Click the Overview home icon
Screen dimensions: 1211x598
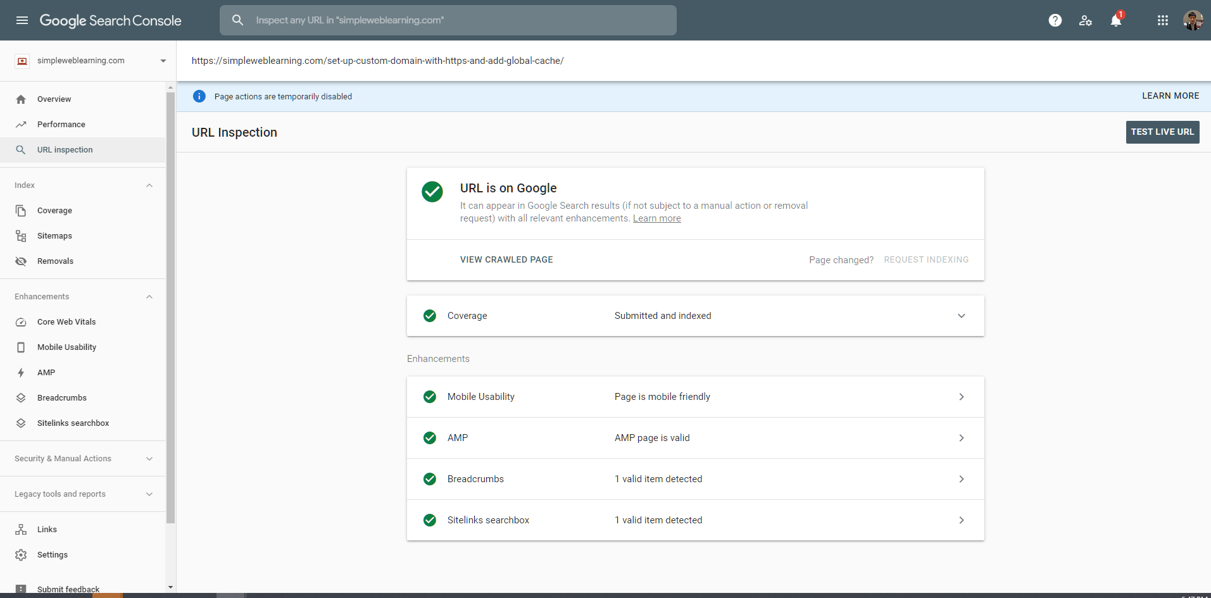click(x=21, y=99)
